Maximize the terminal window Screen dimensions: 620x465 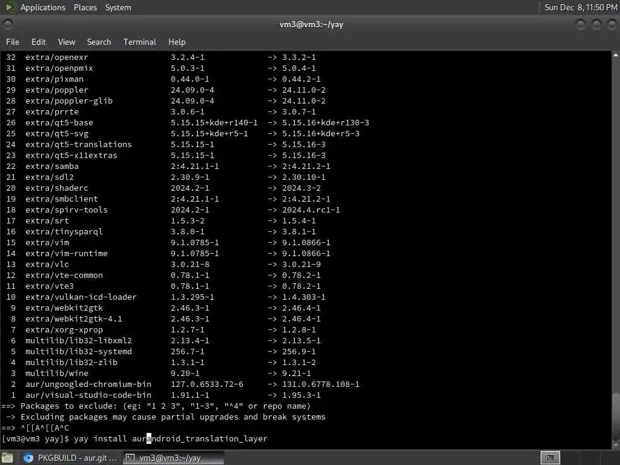coord(596,24)
